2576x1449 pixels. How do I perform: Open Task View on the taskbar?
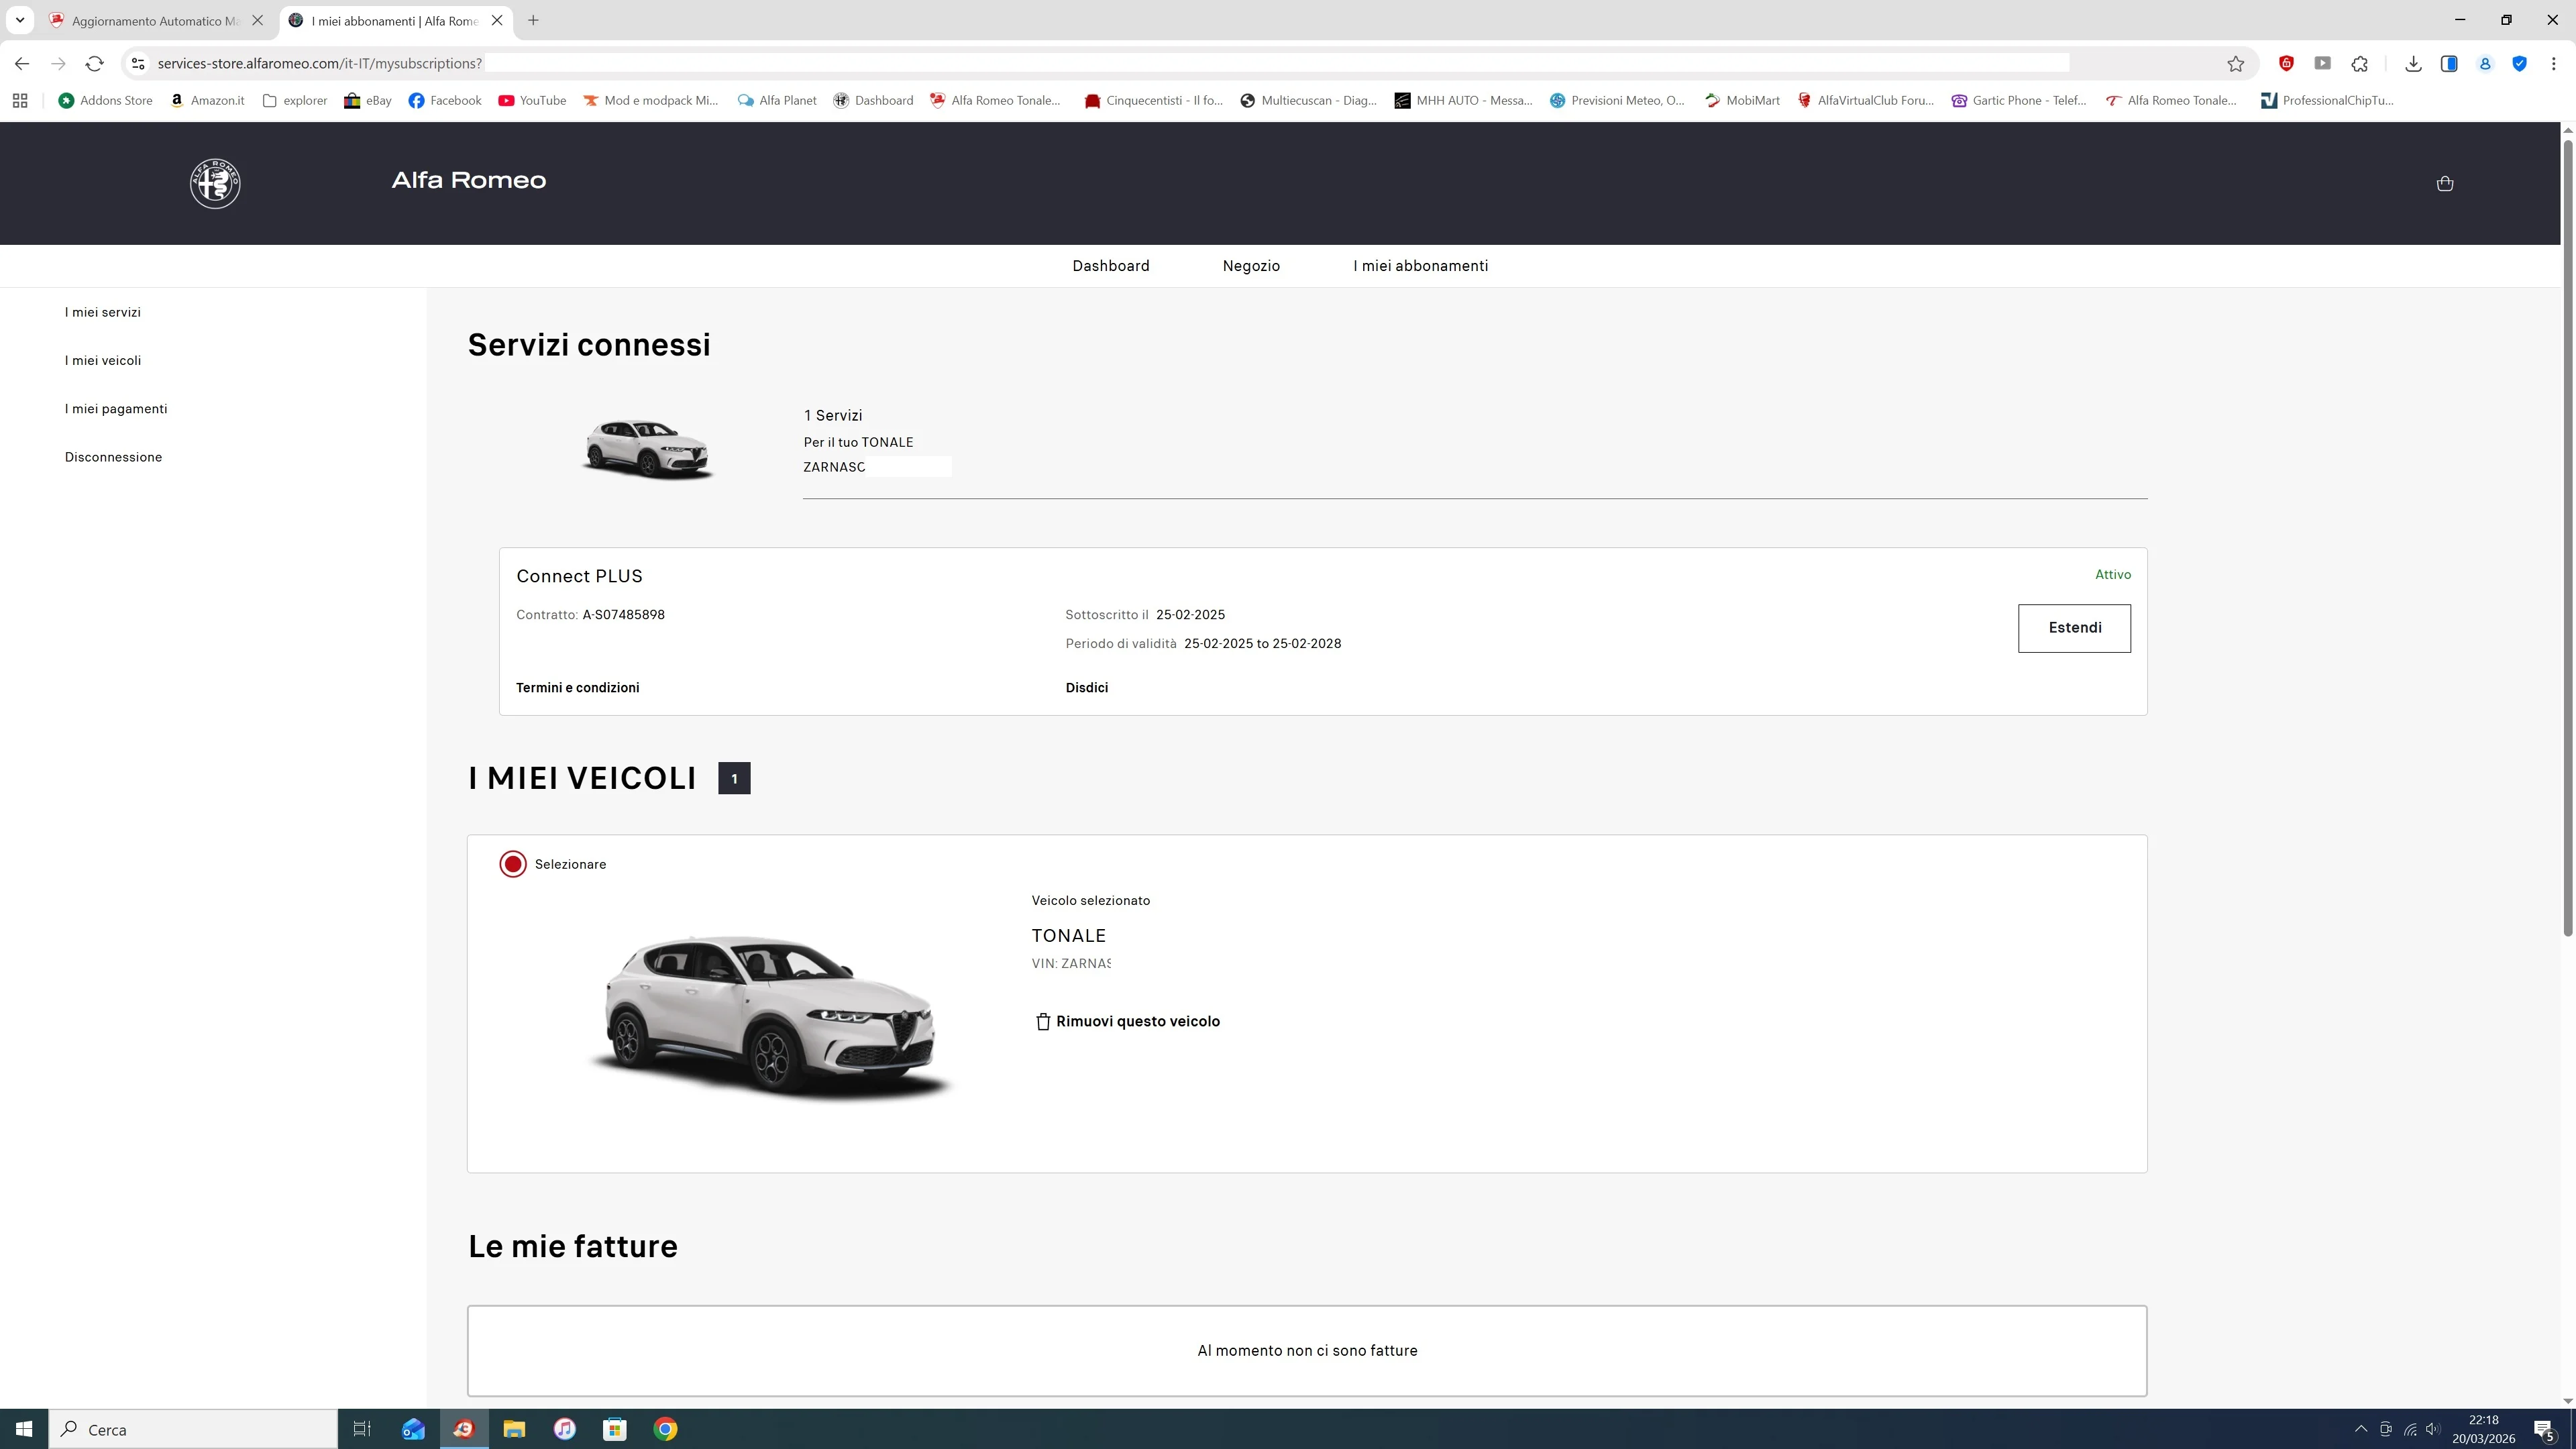(x=362, y=1429)
